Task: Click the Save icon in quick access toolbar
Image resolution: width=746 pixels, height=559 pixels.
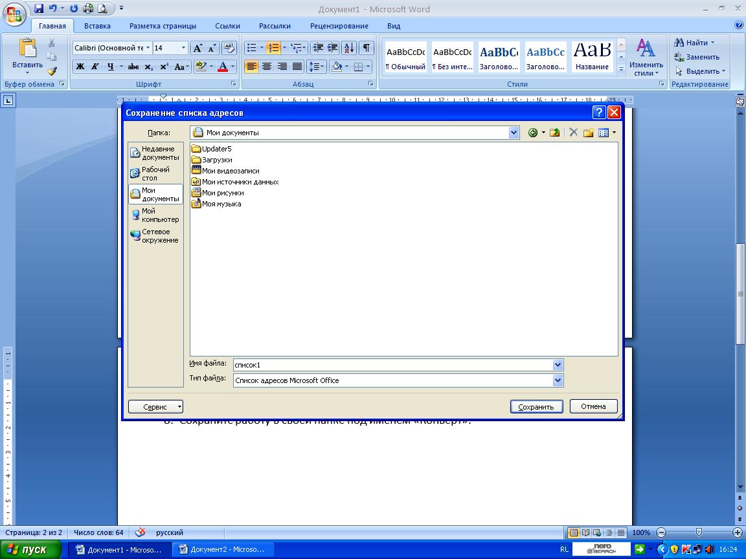Action: pos(39,8)
